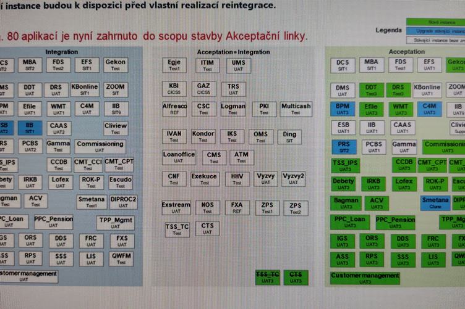Select the Exstream UAT box

click(x=176, y=208)
